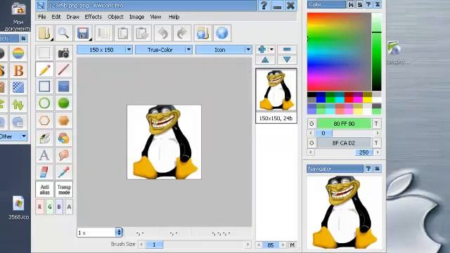Screen dimensions: 450x253
Task: Toggle T button beside BF CA D2
Action: pyautogui.click(x=376, y=143)
